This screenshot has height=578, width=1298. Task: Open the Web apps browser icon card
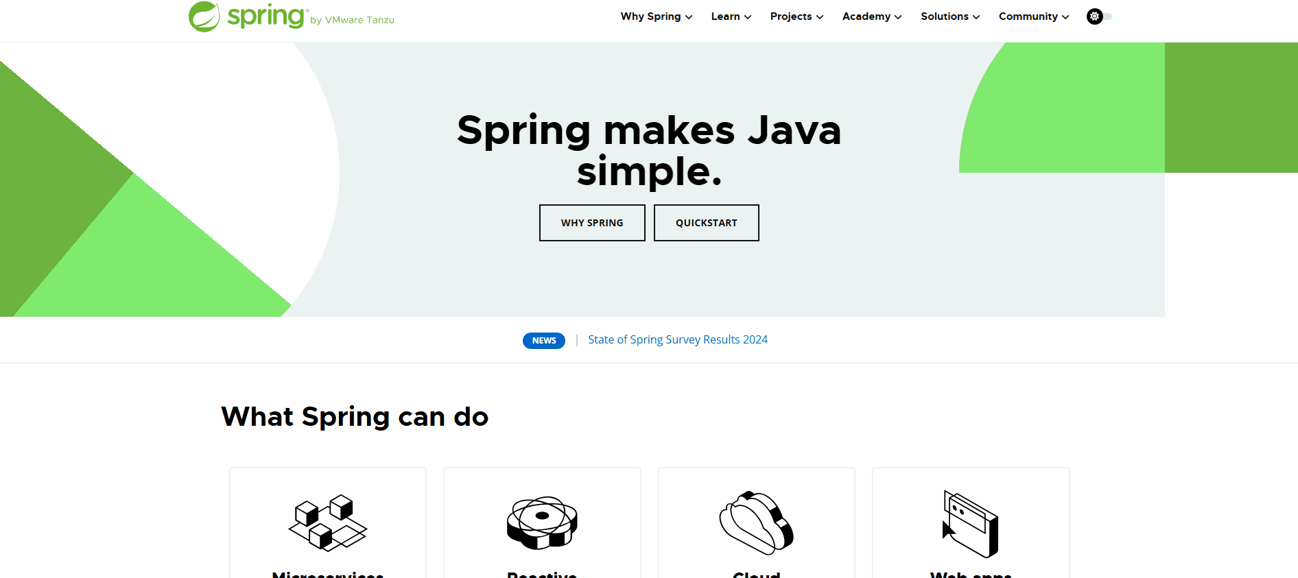(971, 523)
